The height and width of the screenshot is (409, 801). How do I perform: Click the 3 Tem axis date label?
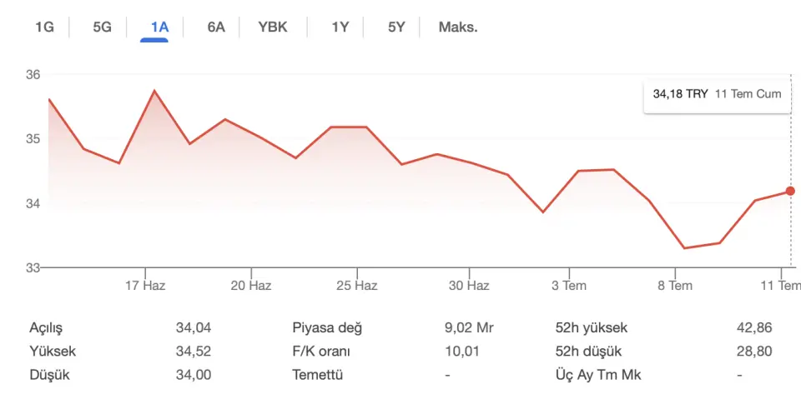click(569, 286)
